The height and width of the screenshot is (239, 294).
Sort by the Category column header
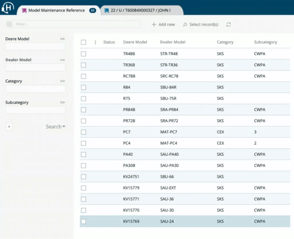click(225, 42)
